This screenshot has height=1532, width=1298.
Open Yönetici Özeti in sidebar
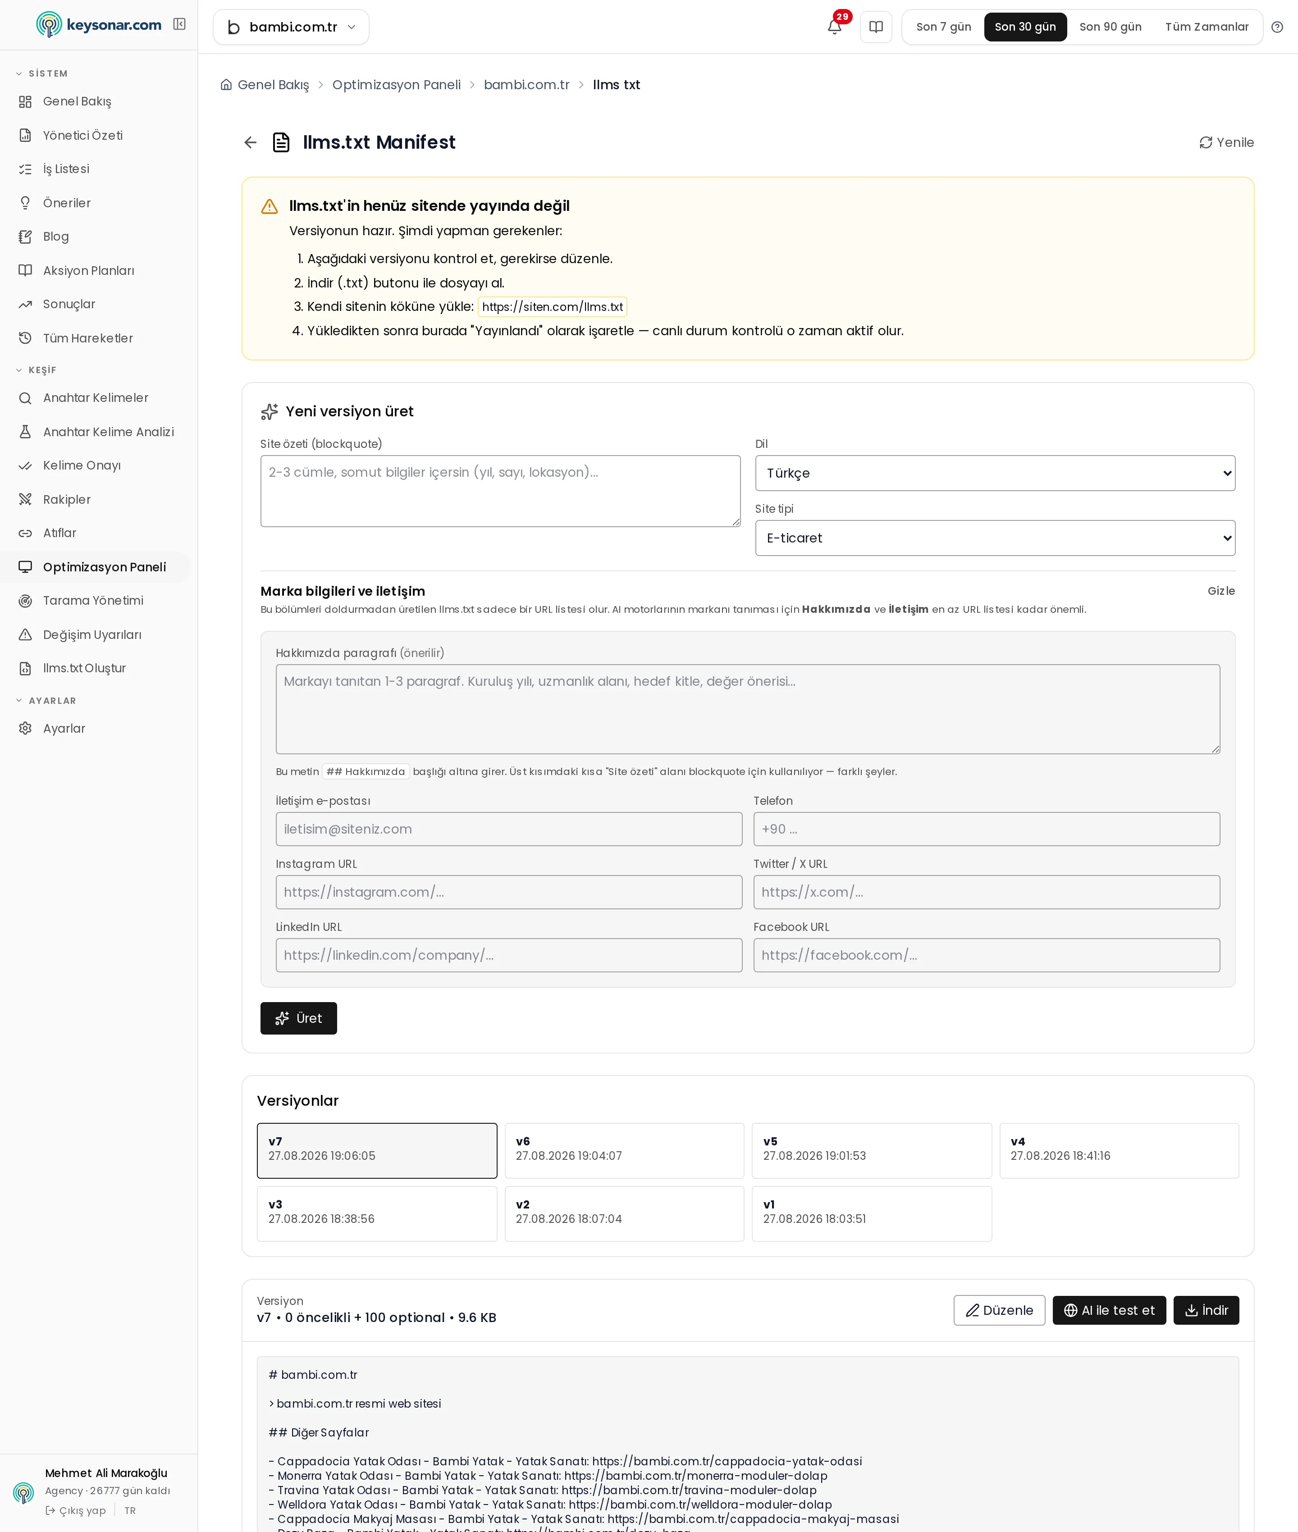click(x=95, y=135)
